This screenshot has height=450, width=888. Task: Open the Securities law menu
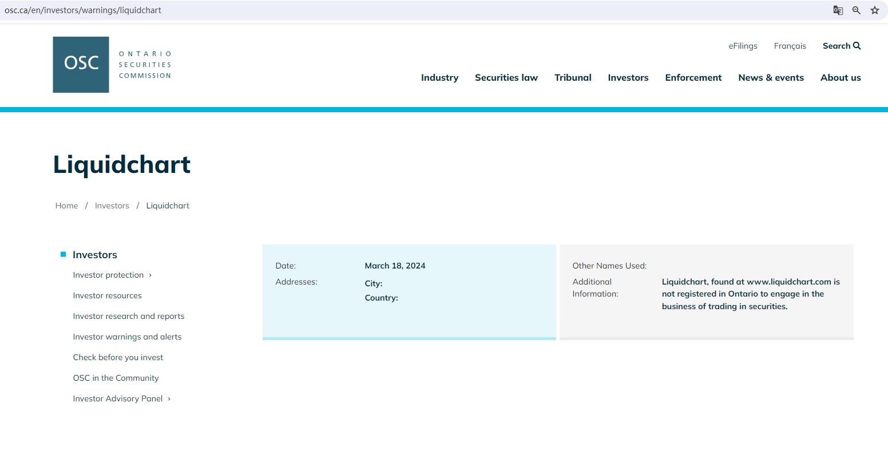tap(506, 78)
